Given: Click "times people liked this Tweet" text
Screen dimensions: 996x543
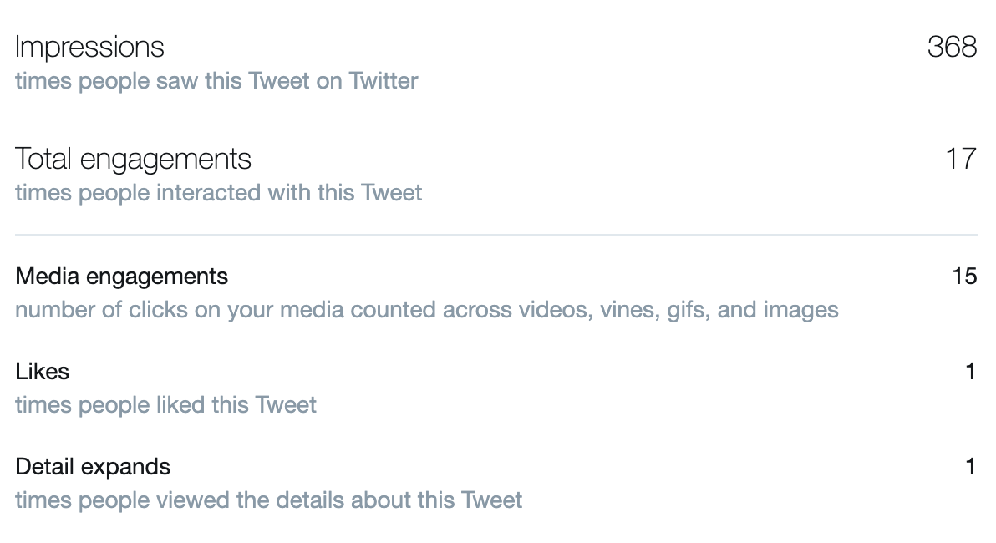Looking at the screenshot, I should [x=165, y=406].
